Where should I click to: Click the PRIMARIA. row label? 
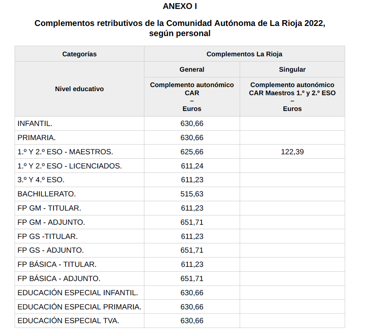click(x=36, y=138)
